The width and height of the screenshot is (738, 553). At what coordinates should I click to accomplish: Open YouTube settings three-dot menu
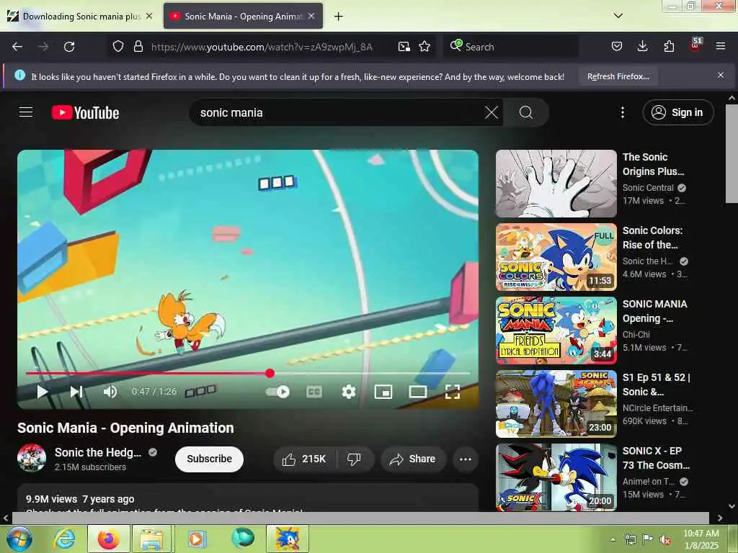(x=623, y=112)
